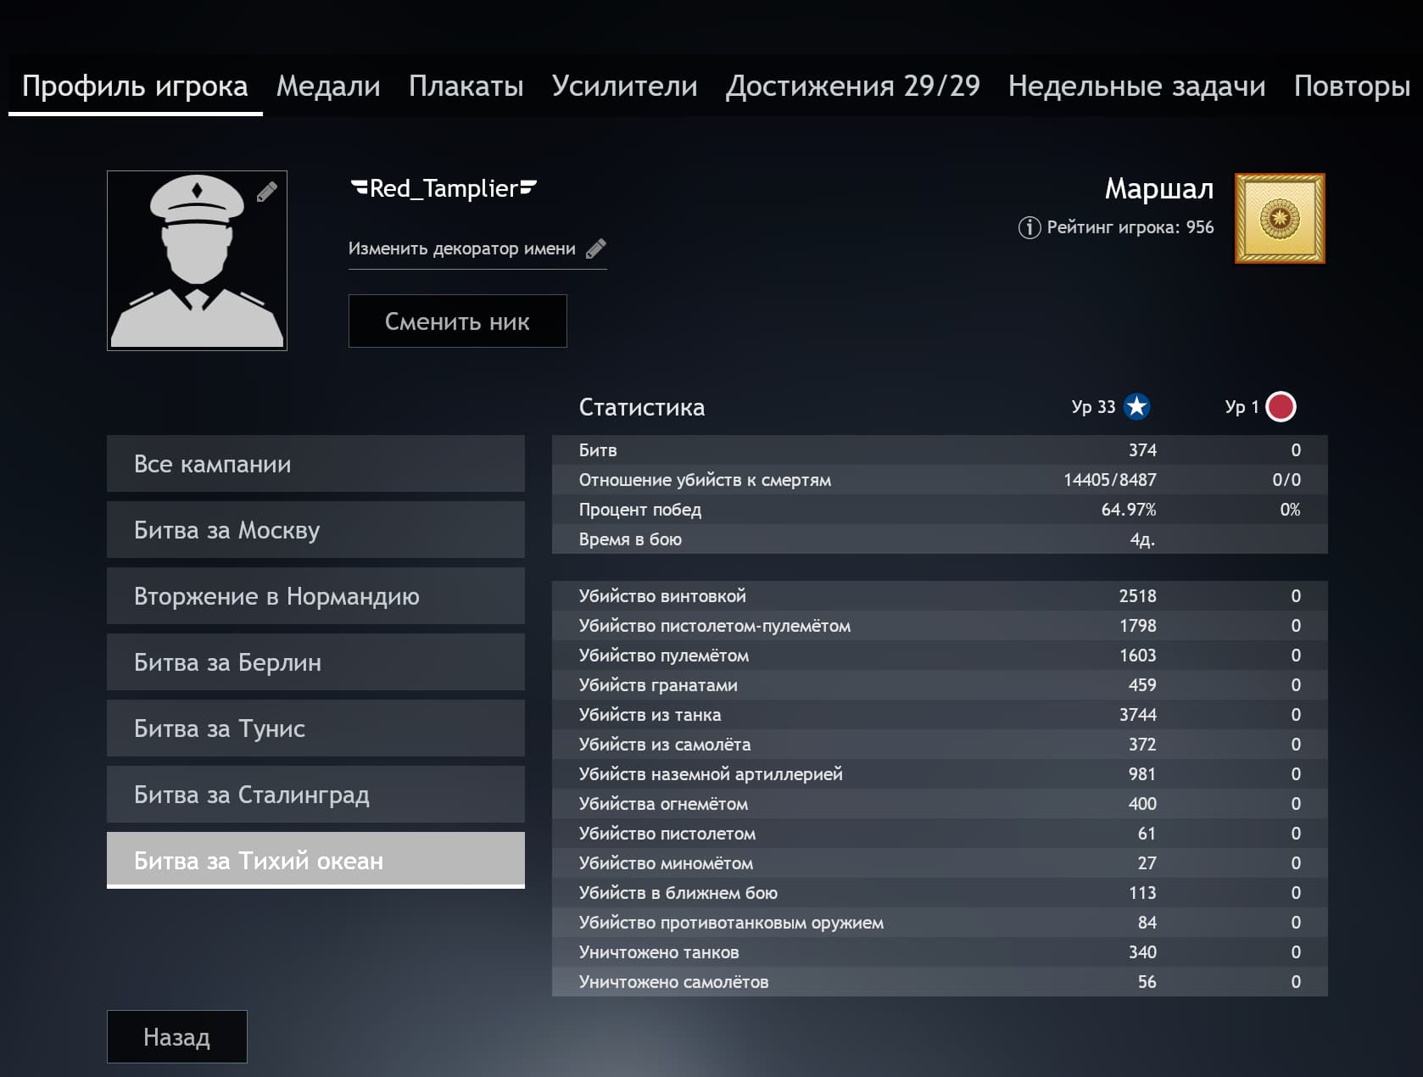Select the Битва за Москву campaign
The width and height of the screenshot is (1423, 1077).
coord(315,530)
